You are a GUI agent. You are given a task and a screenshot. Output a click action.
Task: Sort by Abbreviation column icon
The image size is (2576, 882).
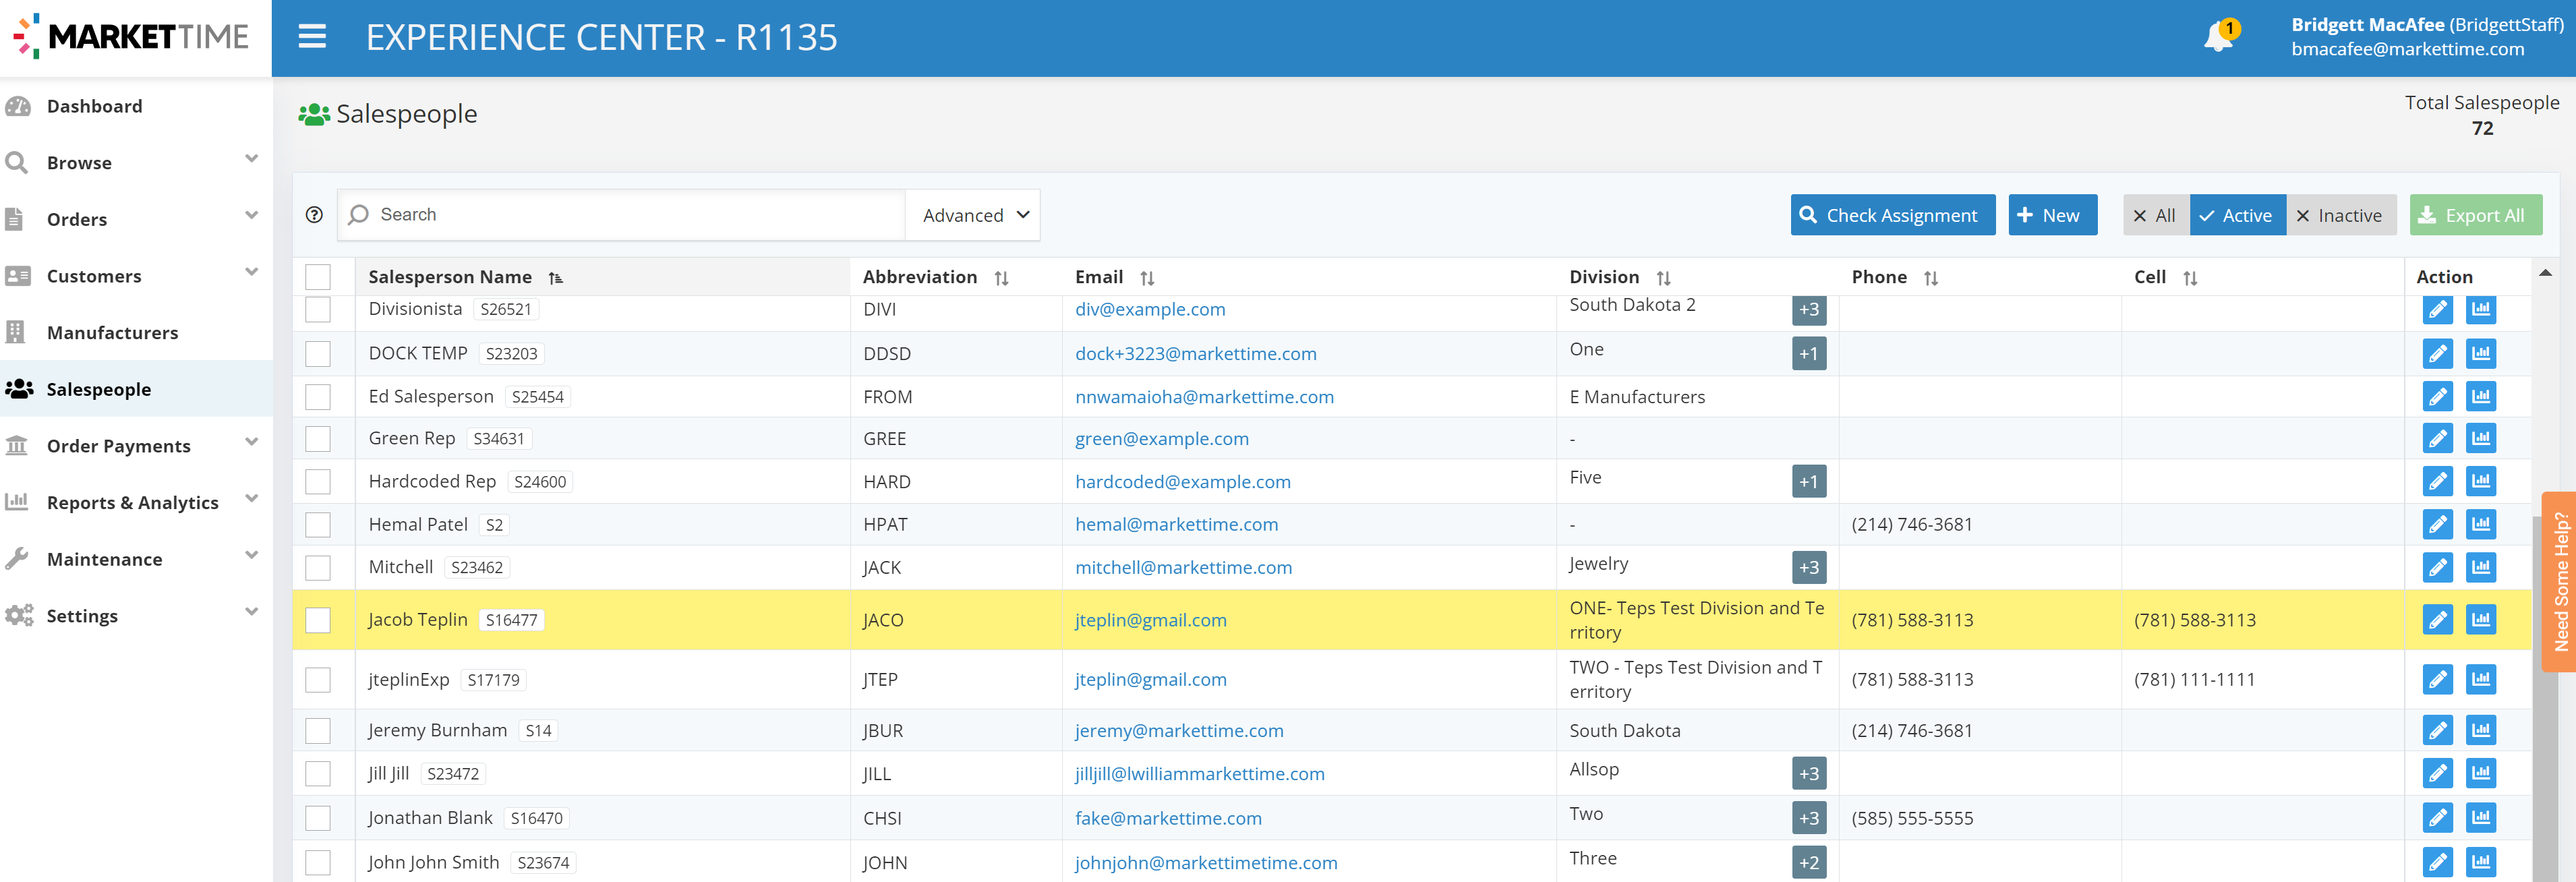[x=1001, y=278]
